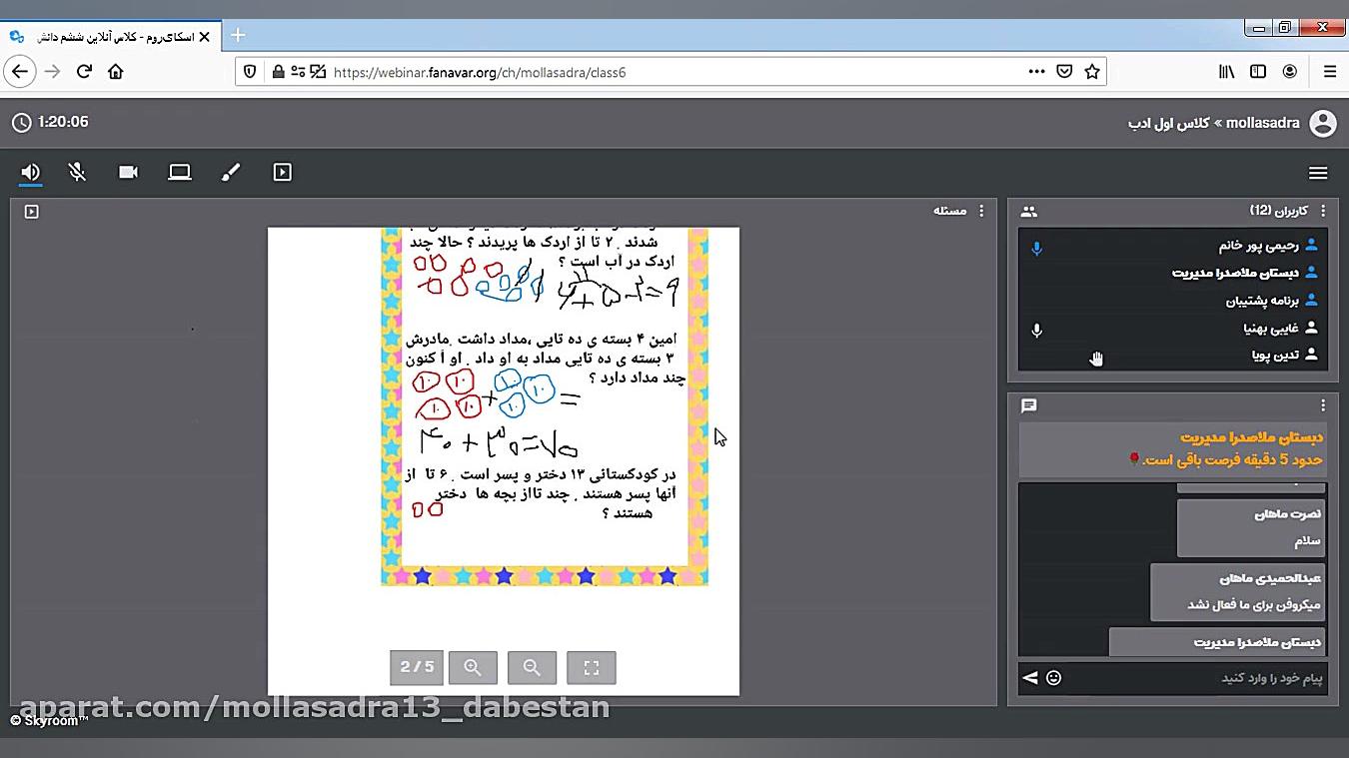
Task: Click the site permissions icon in the address bar
Action: pyautogui.click(x=297, y=72)
